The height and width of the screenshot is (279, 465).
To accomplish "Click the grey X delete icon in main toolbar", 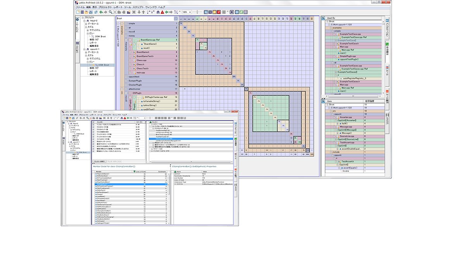I will coord(134,12).
